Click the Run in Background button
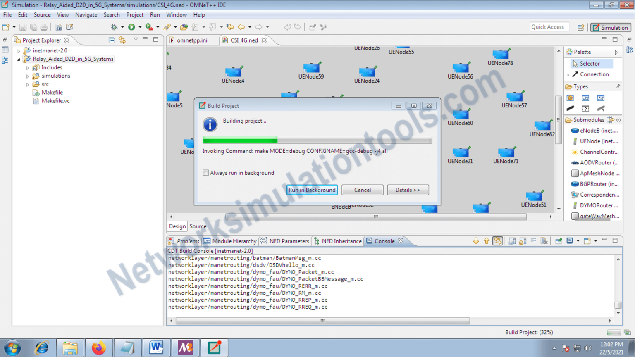This screenshot has width=635, height=357. coord(312,190)
